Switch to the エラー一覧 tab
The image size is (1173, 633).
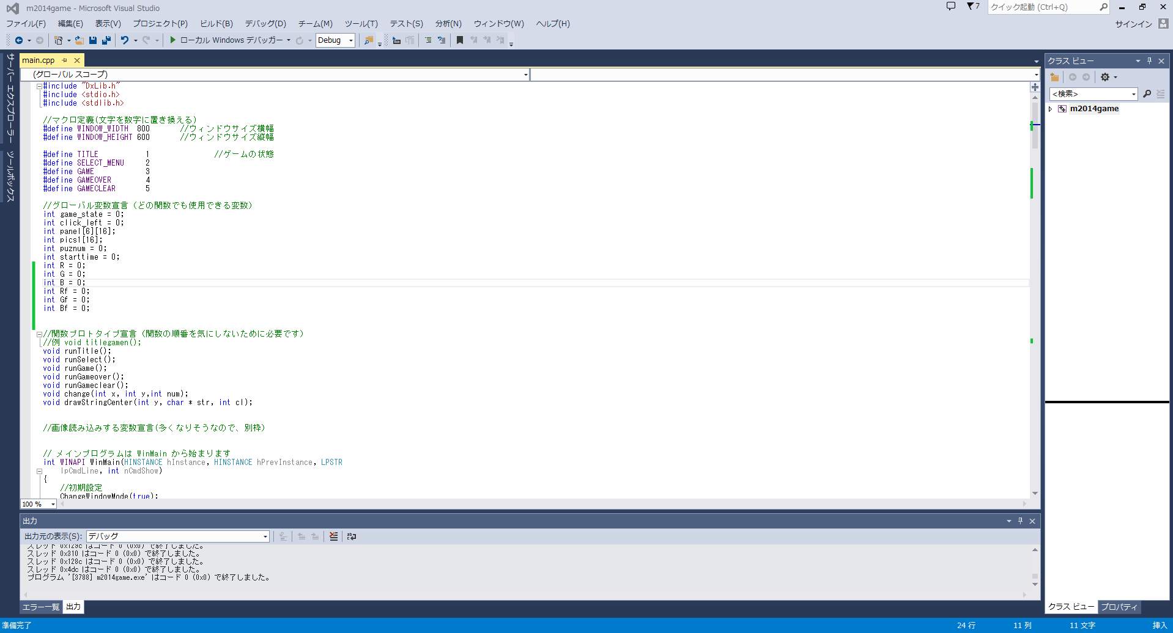pyautogui.click(x=41, y=607)
